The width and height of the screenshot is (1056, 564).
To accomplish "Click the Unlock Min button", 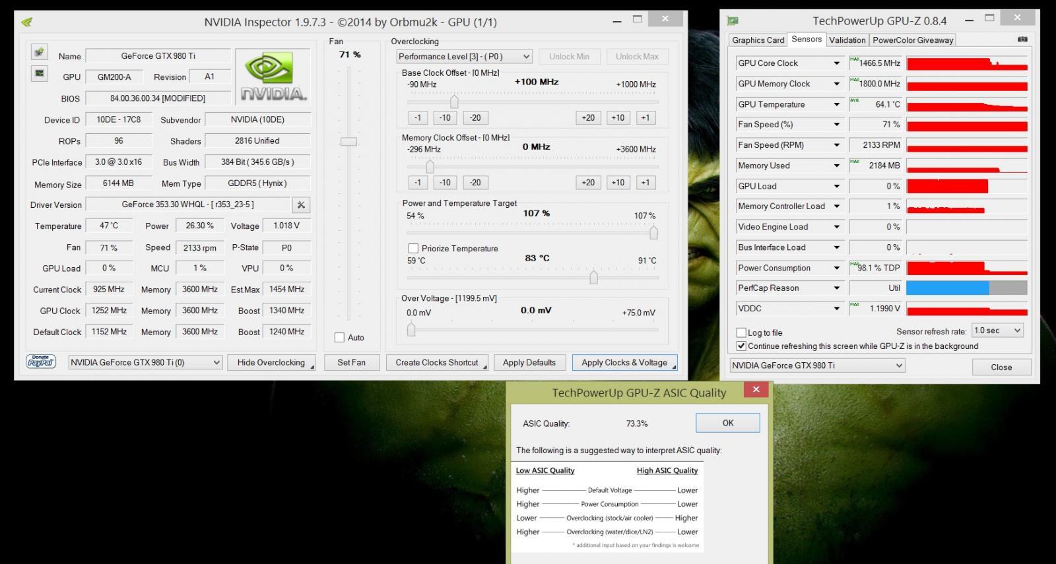I will (569, 57).
